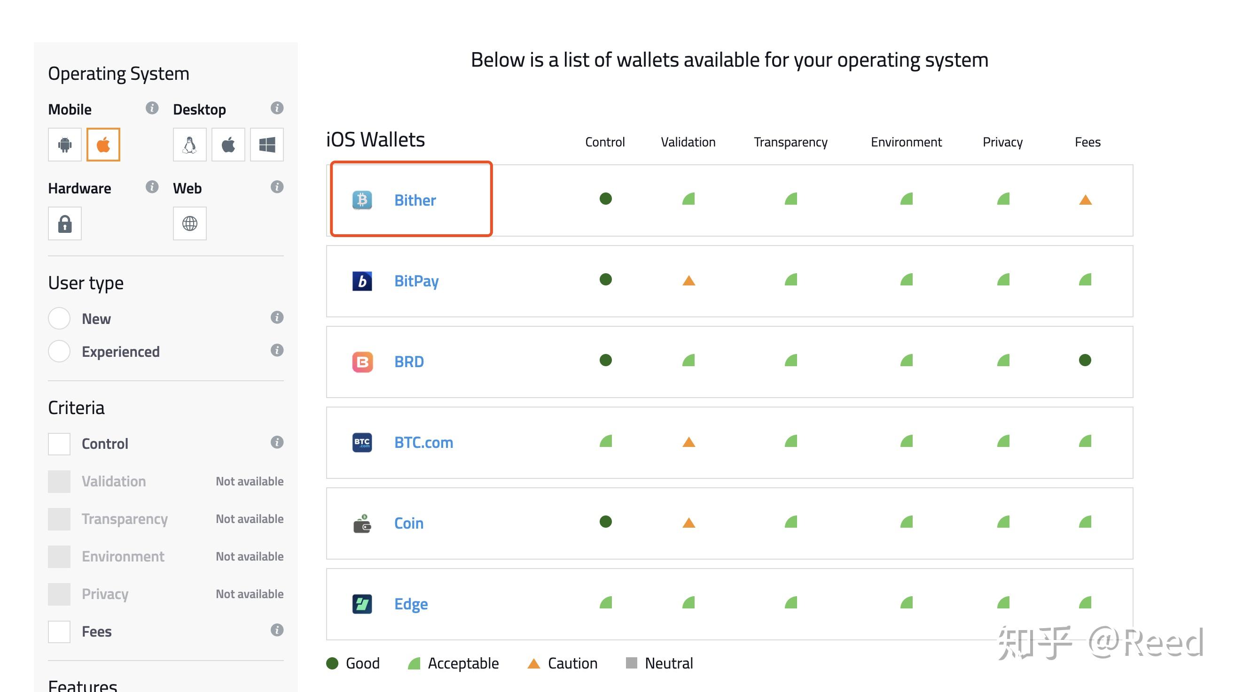The height and width of the screenshot is (692, 1236).
Task: Open the BTC.com wallet link
Action: pyautogui.click(x=424, y=443)
